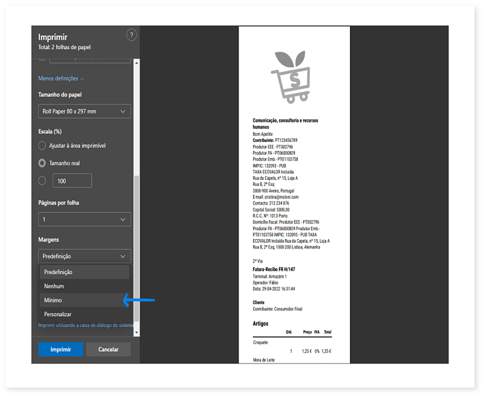483x396 pixels.
Task: Select 'Ajustar à área imprimível' scale option
Action: tap(42, 145)
